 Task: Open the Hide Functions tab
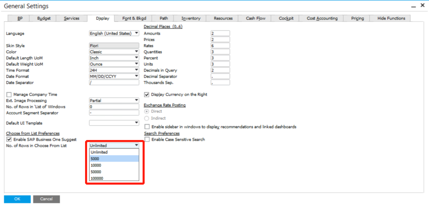pyautogui.click(x=391, y=18)
